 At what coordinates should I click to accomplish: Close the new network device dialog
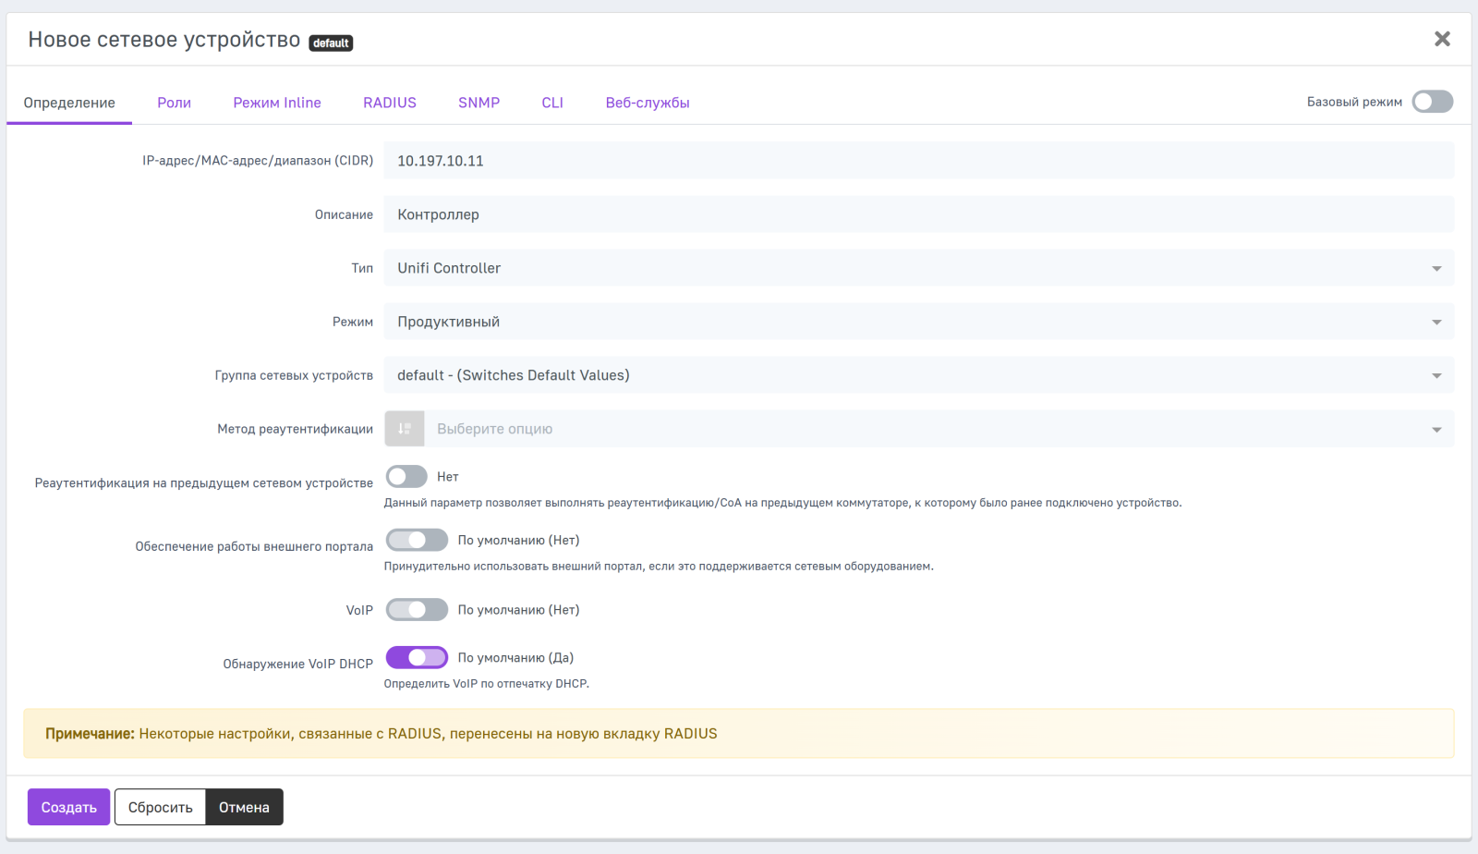[1442, 39]
